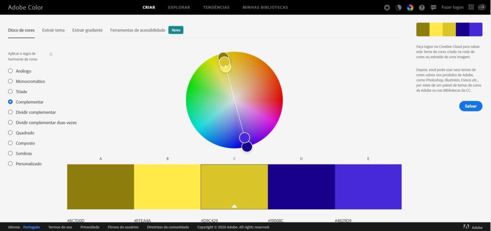
Task: Select color swatch B bright yellow
Action: click(167, 187)
